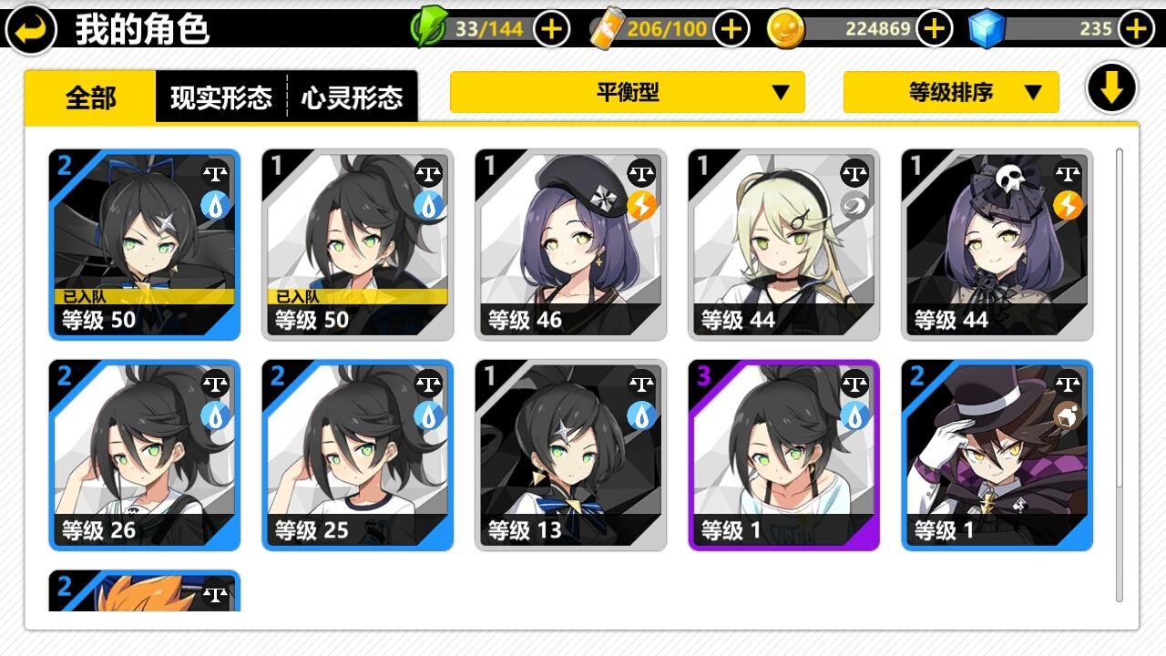
Task: Select the level 13 character card
Action: pyautogui.click(x=571, y=456)
